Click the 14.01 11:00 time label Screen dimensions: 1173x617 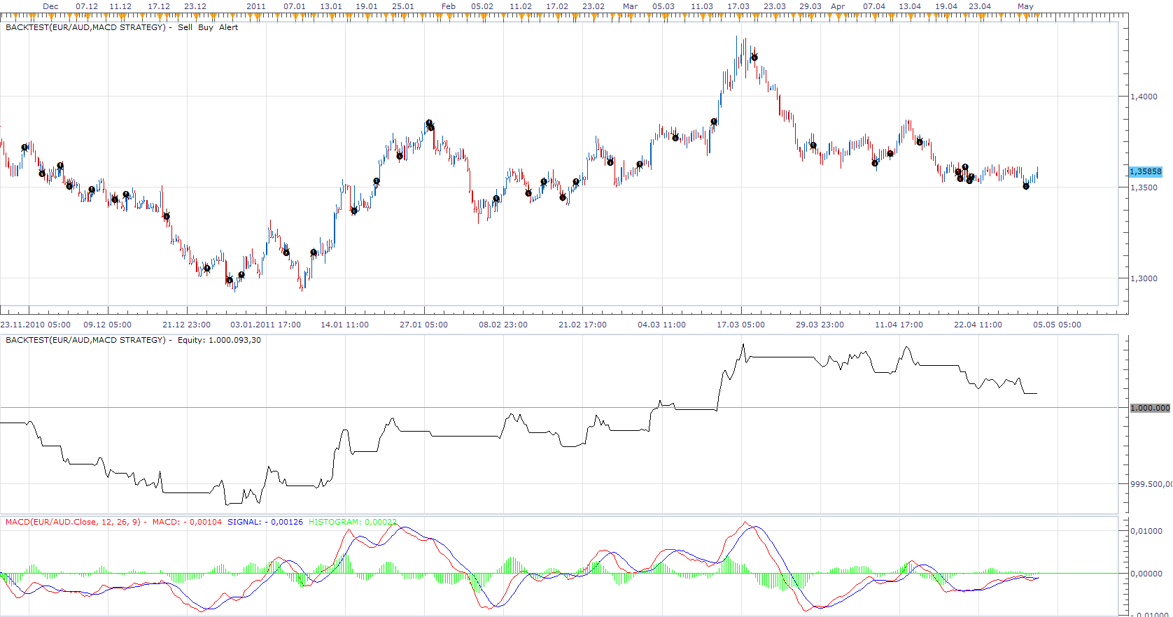(x=344, y=325)
